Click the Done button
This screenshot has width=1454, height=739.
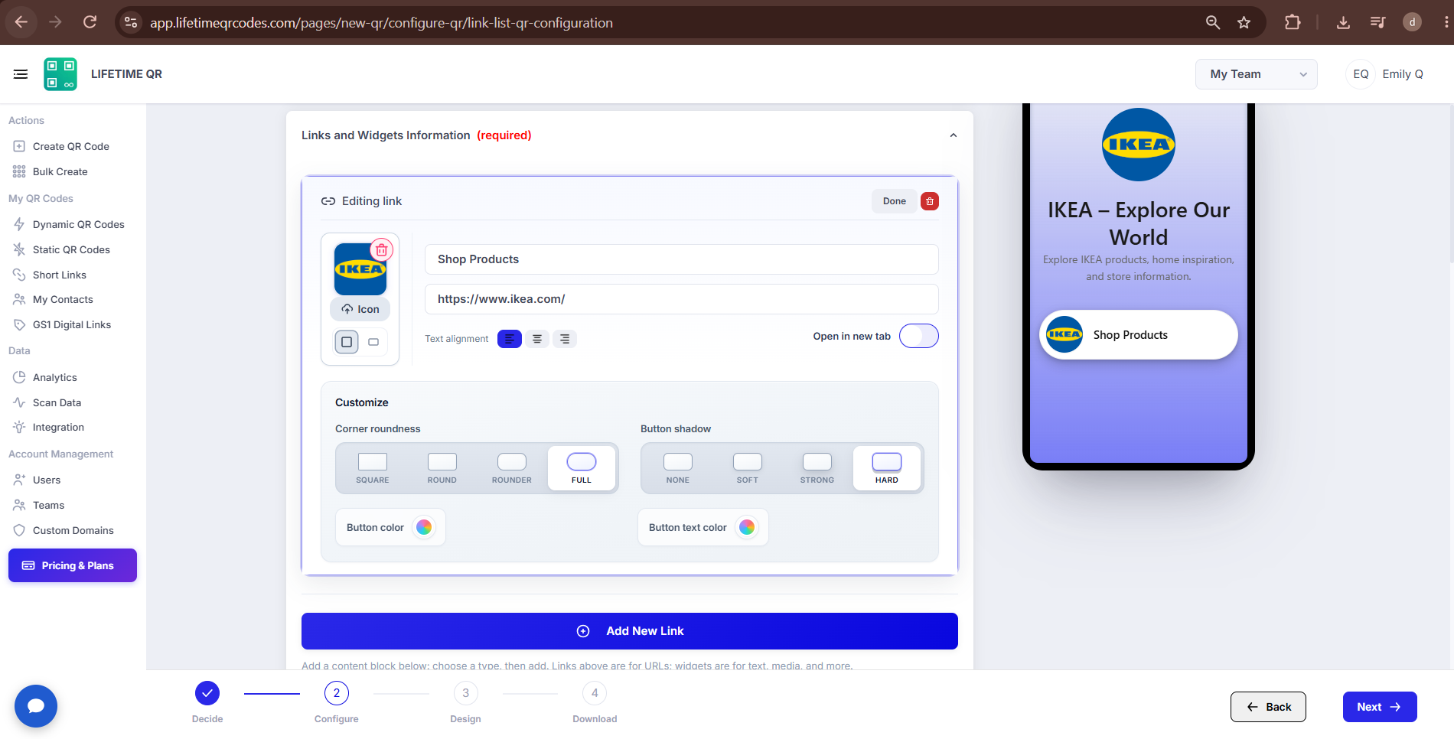895,201
